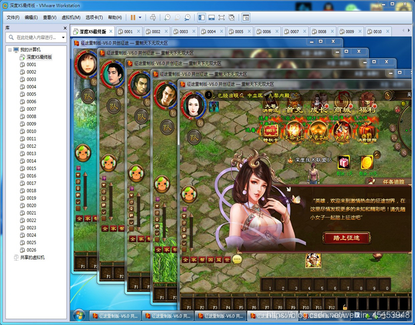Click 踏上征途 button in the dialog

tap(346, 238)
